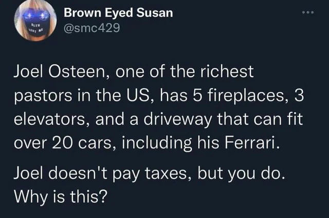Open the three-dot more options menu
Image resolution: width=329 pixels, height=218 pixels.
click(x=308, y=12)
